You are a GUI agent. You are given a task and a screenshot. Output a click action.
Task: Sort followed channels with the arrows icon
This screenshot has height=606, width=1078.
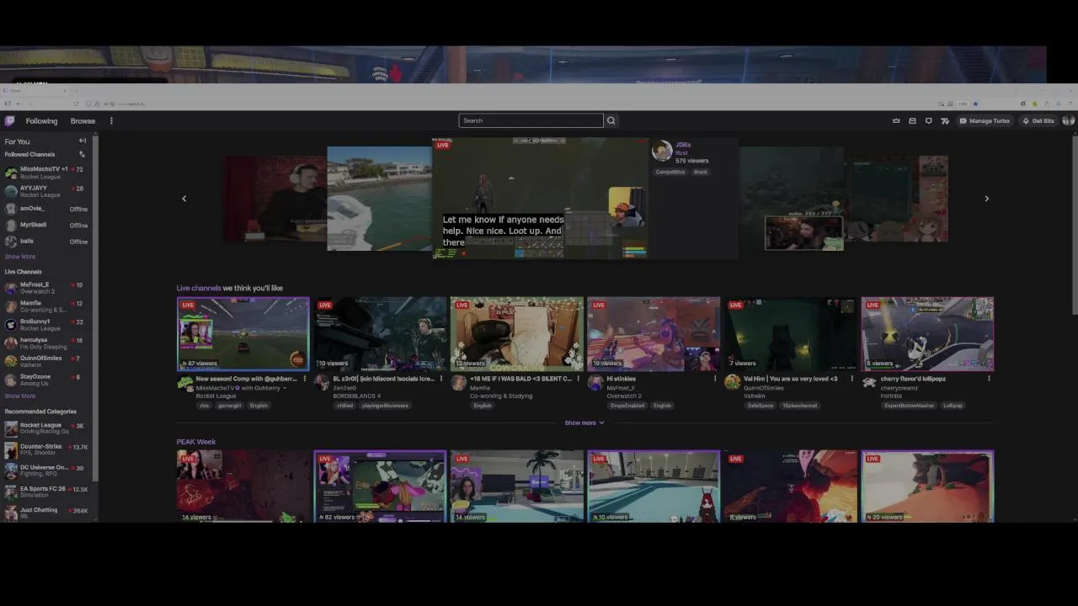[x=82, y=154]
